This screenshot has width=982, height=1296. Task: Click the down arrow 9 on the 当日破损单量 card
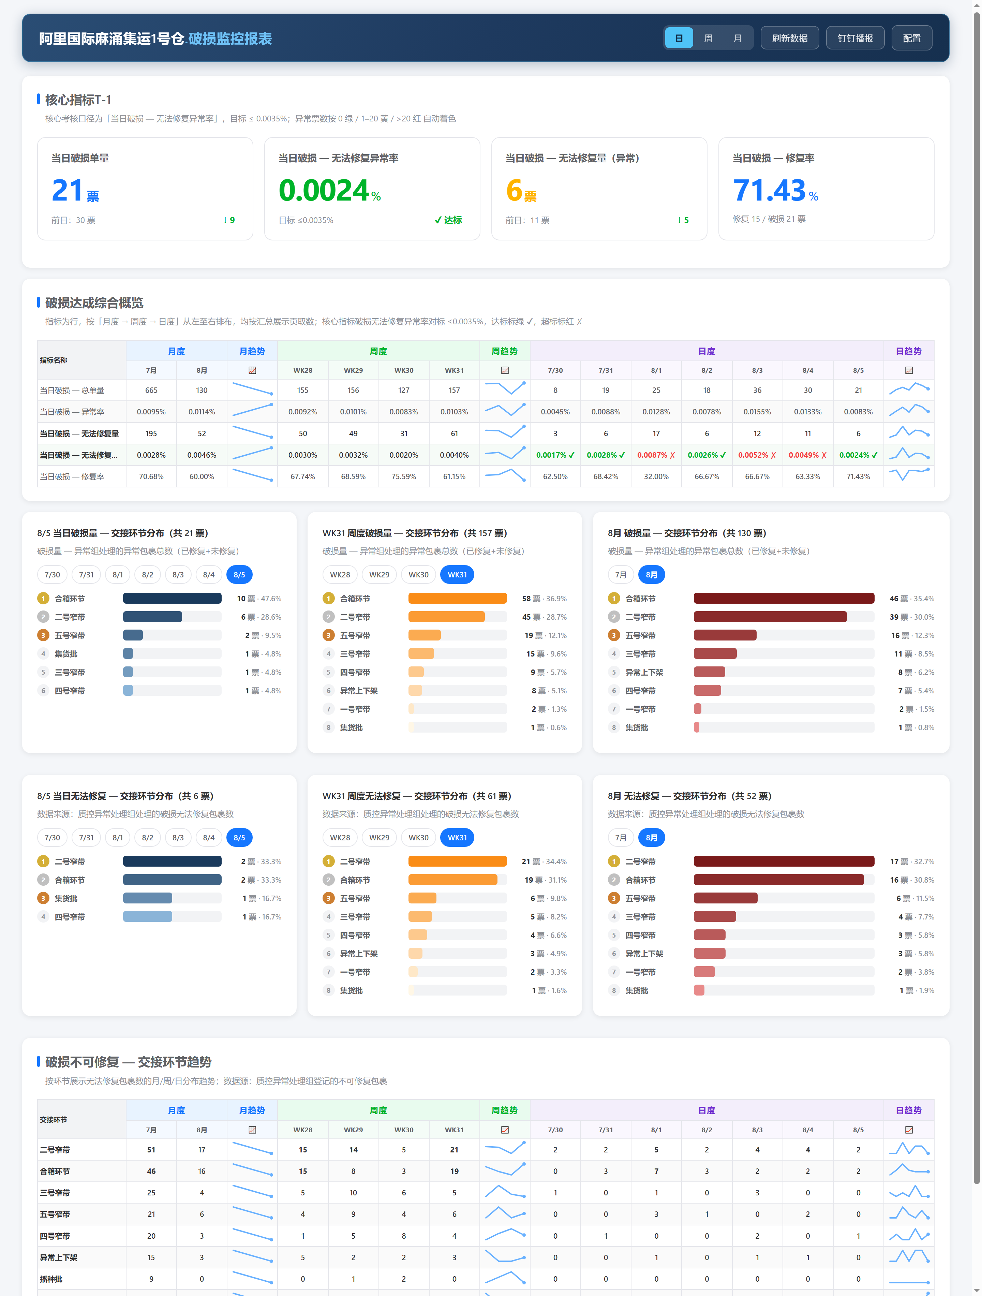tap(229, 220)
